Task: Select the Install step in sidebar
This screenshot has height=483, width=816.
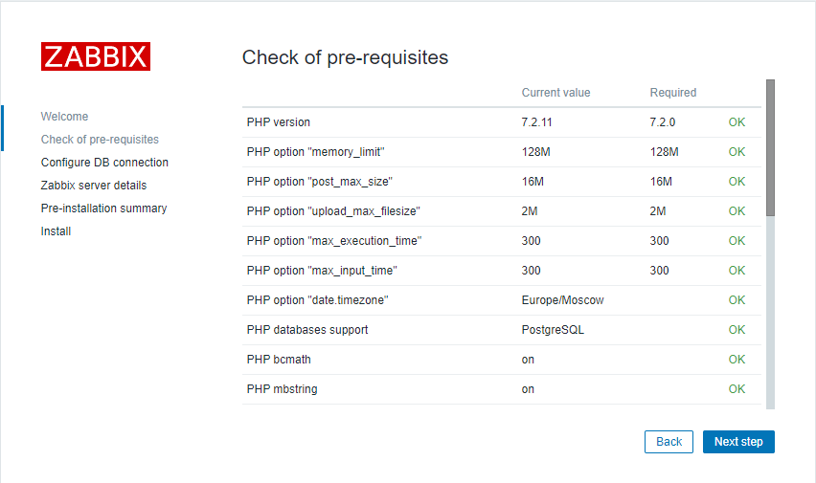Action: tap(56, 231)
